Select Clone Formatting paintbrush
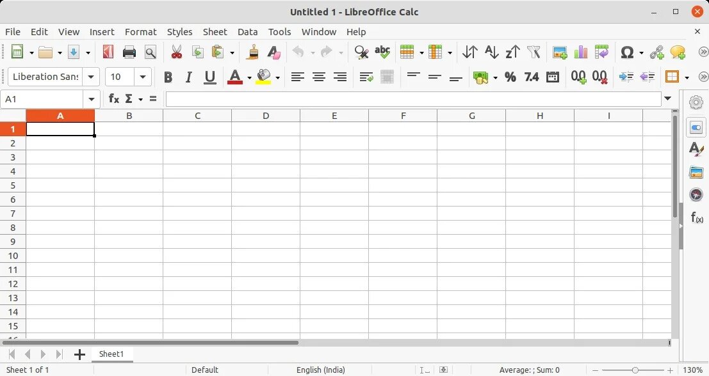709x376 pixels. point(253,52)
